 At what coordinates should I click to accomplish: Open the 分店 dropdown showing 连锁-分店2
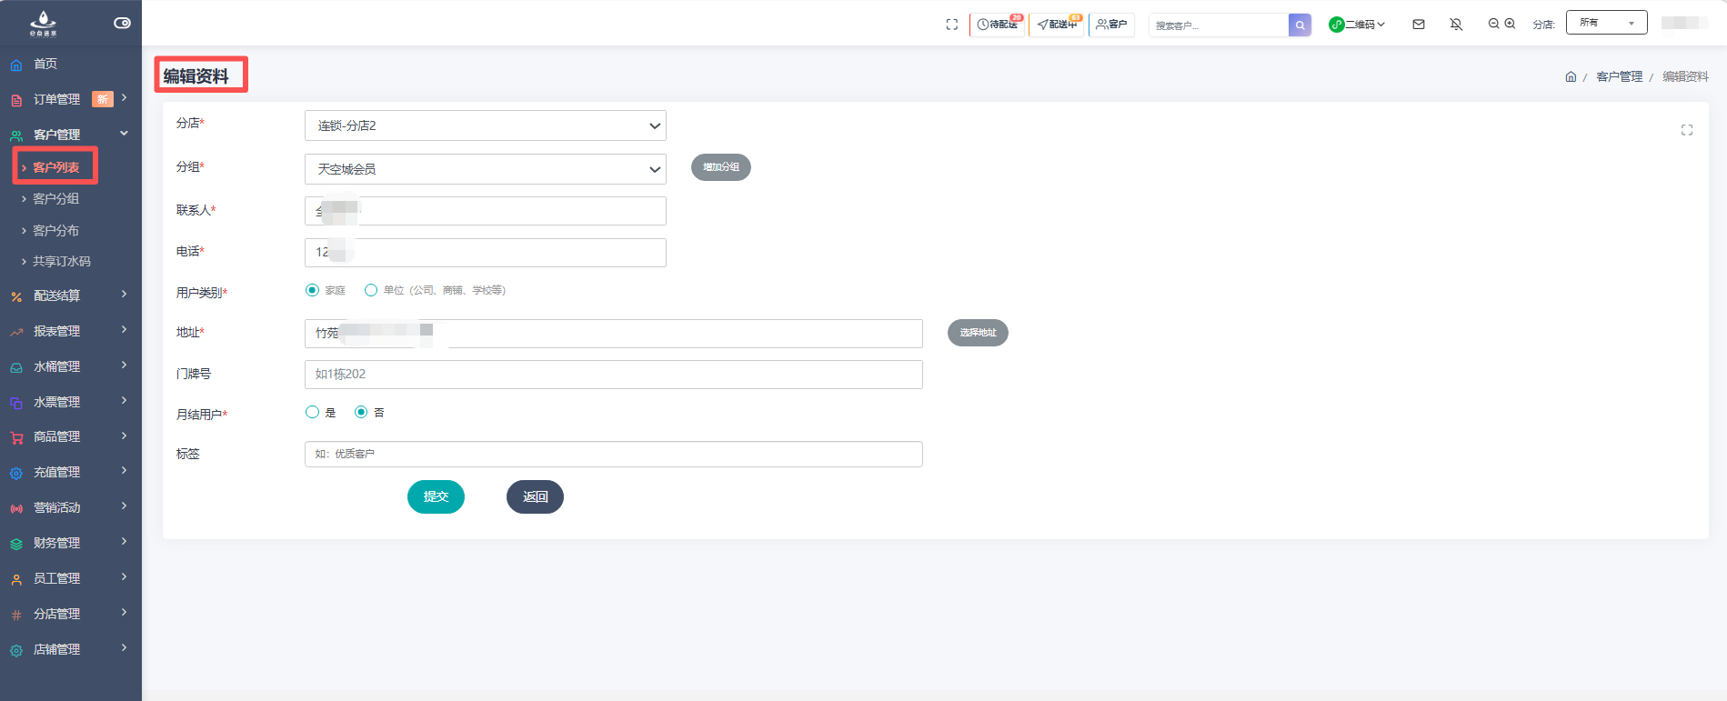click(485, 125)
